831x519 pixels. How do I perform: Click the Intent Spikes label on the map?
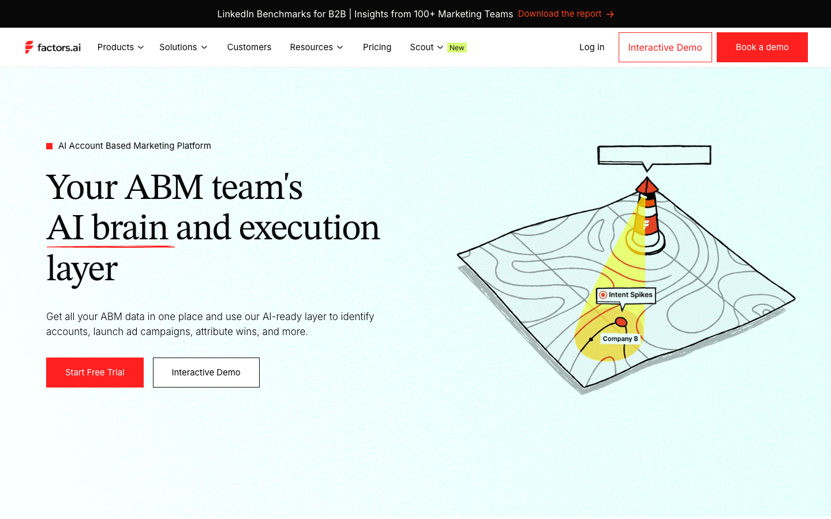click(x=626, y=295)
